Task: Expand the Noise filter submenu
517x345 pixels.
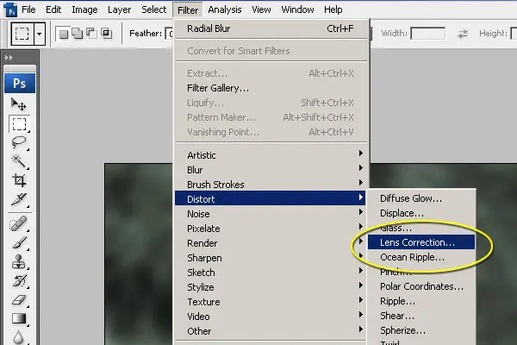Action: (271, 214)
